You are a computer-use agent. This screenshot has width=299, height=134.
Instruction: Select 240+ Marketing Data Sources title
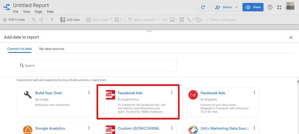point(225,128)
